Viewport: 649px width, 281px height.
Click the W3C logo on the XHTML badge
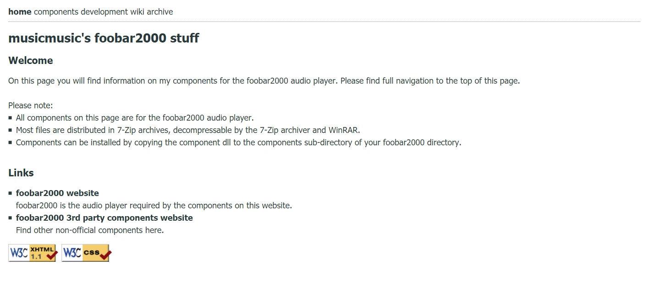tap(18, 253)
